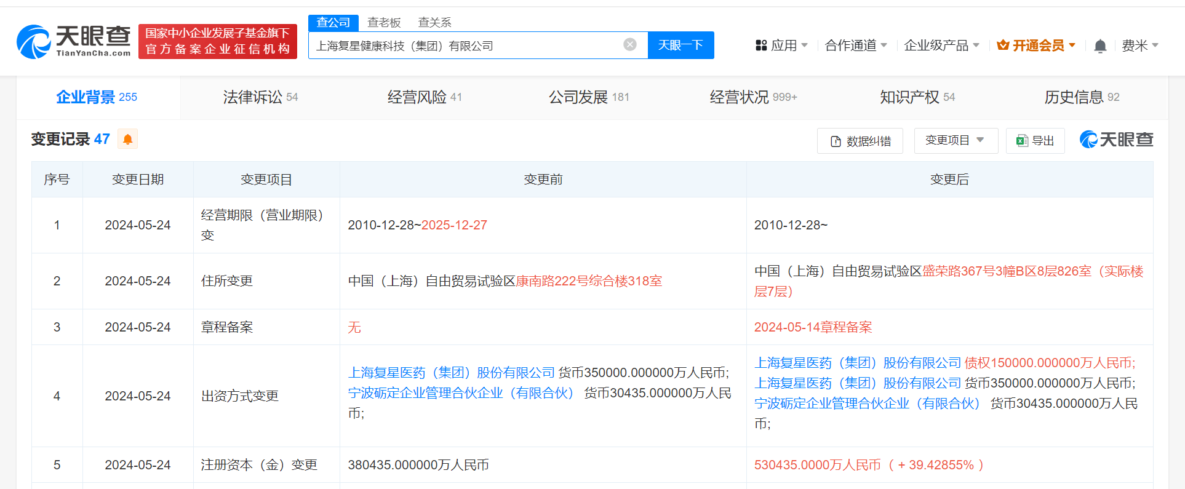The height and width of the screenshot is (489, 1185).
Task: Click the red 国家中小企业发展子基金 banner
Action: coord(218,41)
